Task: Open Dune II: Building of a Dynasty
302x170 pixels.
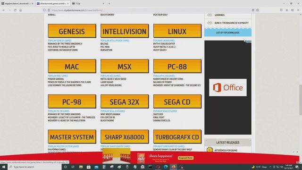Action: click(232, 23)
